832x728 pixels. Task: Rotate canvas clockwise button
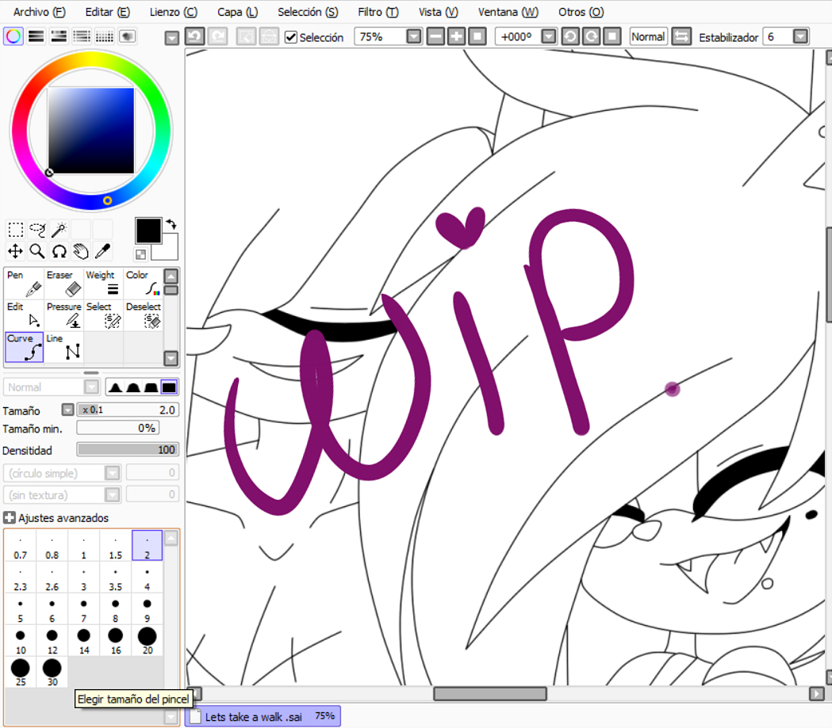(x=592, y=36)
